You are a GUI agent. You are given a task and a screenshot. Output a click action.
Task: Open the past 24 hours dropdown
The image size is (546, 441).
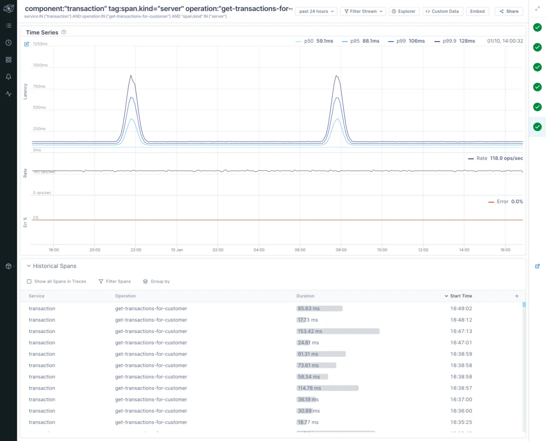tap(316, 11)
